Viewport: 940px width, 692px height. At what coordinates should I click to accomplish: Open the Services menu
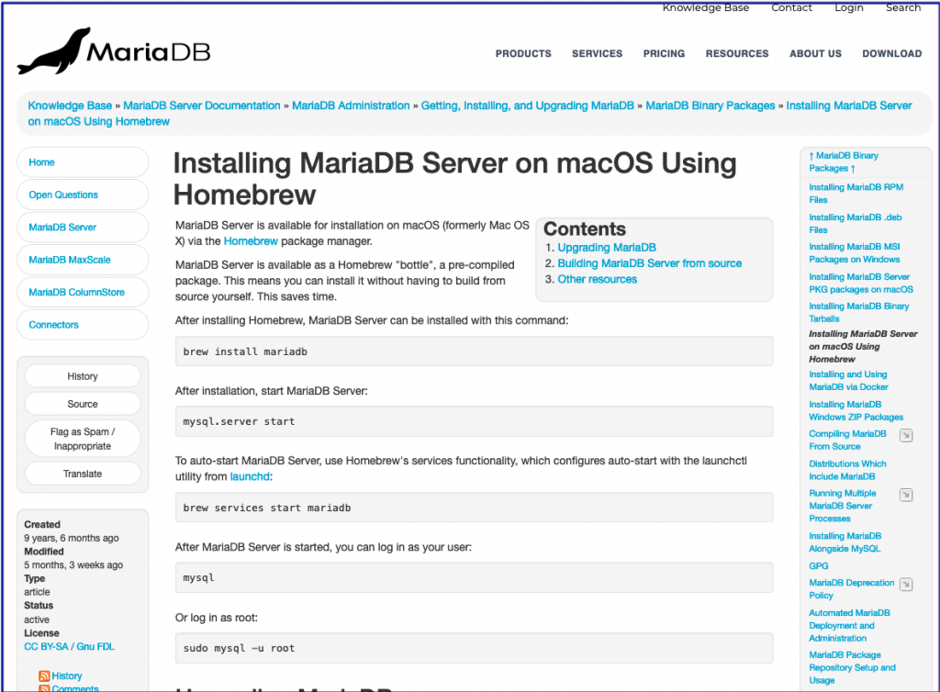(x=597, y=53)
